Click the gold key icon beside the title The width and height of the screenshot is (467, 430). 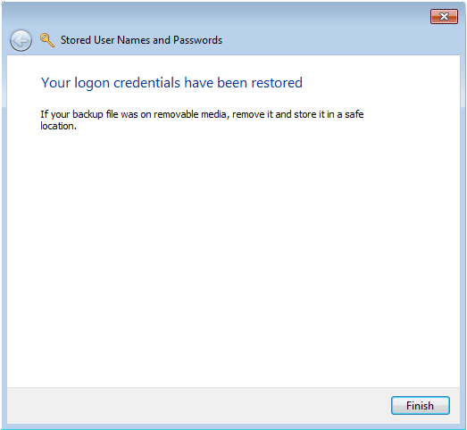pos(47,40)
